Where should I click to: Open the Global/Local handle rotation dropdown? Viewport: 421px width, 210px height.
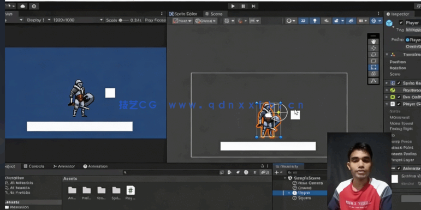point(206,21)
